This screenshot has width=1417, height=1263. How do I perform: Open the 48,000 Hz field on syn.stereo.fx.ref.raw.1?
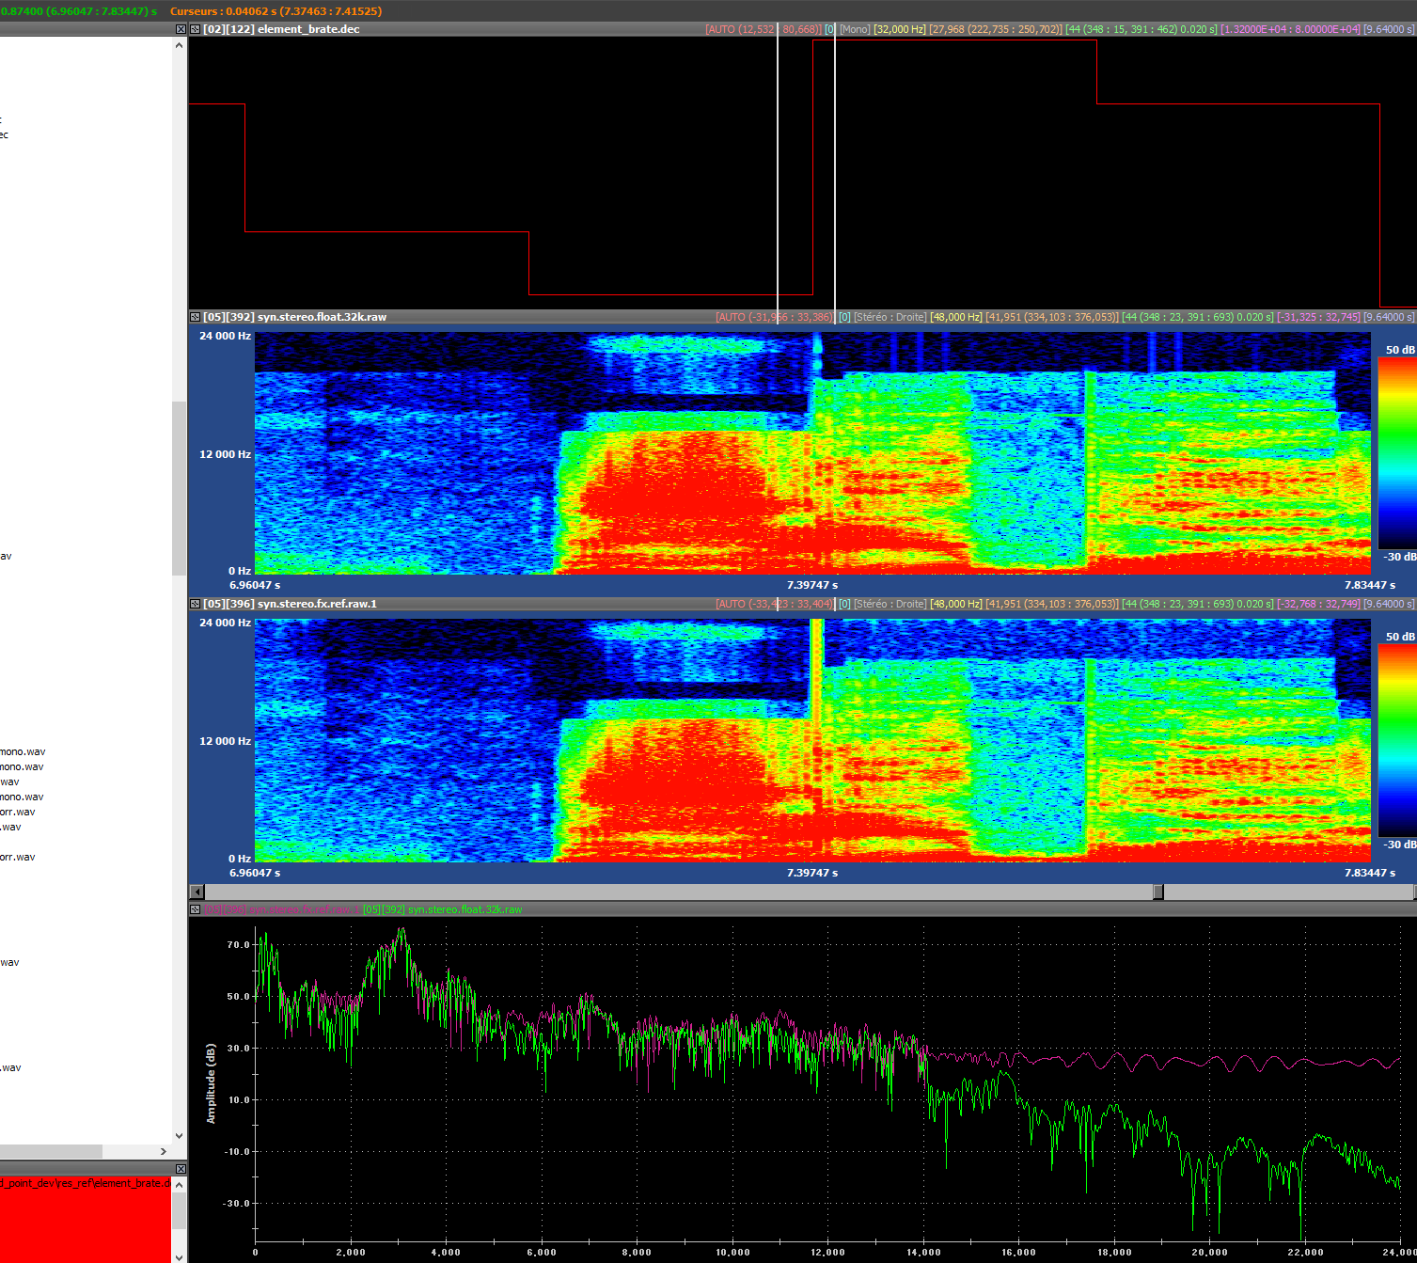[x=956, y=604]
